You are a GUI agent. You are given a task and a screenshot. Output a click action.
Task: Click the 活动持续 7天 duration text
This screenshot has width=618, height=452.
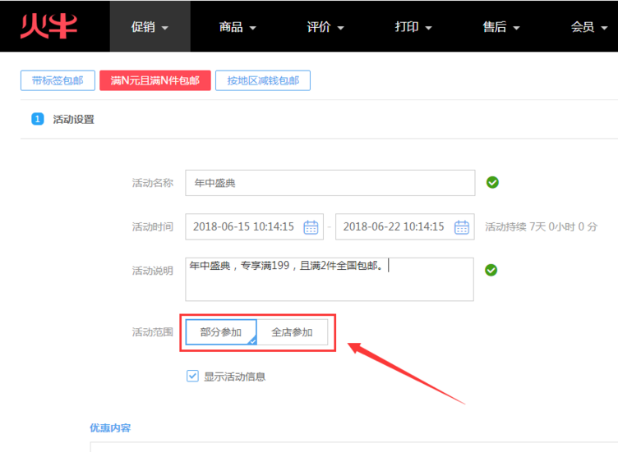click(541, 227)
